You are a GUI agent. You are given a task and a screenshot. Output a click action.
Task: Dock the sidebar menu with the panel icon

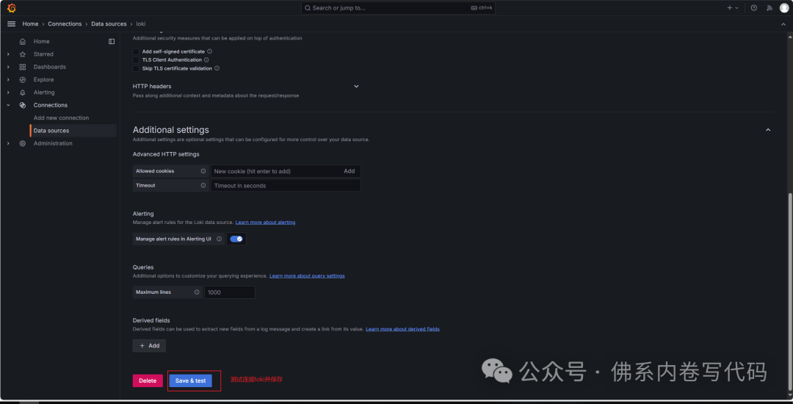coord(112,41)
